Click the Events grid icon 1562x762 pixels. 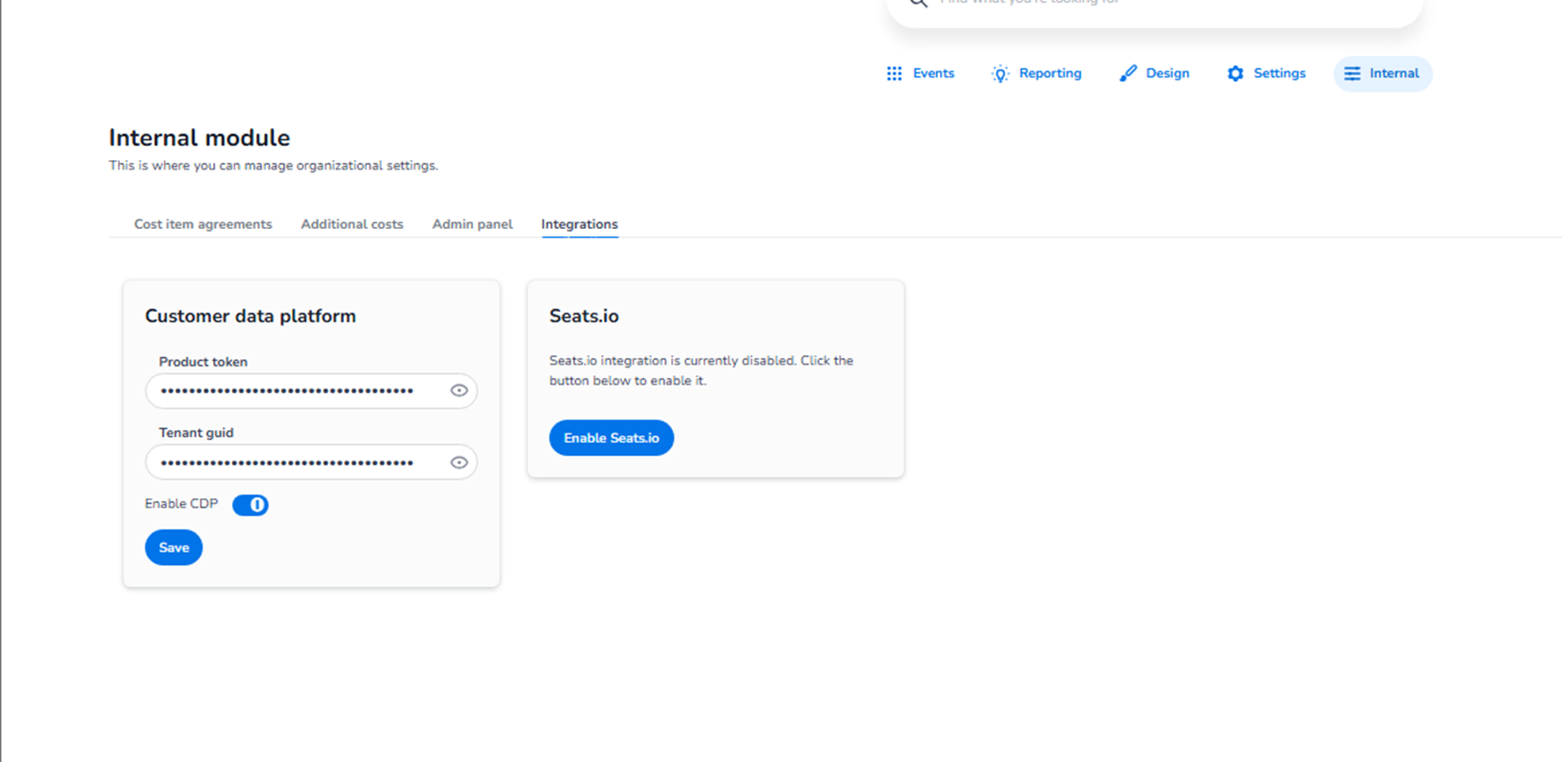pos(894,73)
